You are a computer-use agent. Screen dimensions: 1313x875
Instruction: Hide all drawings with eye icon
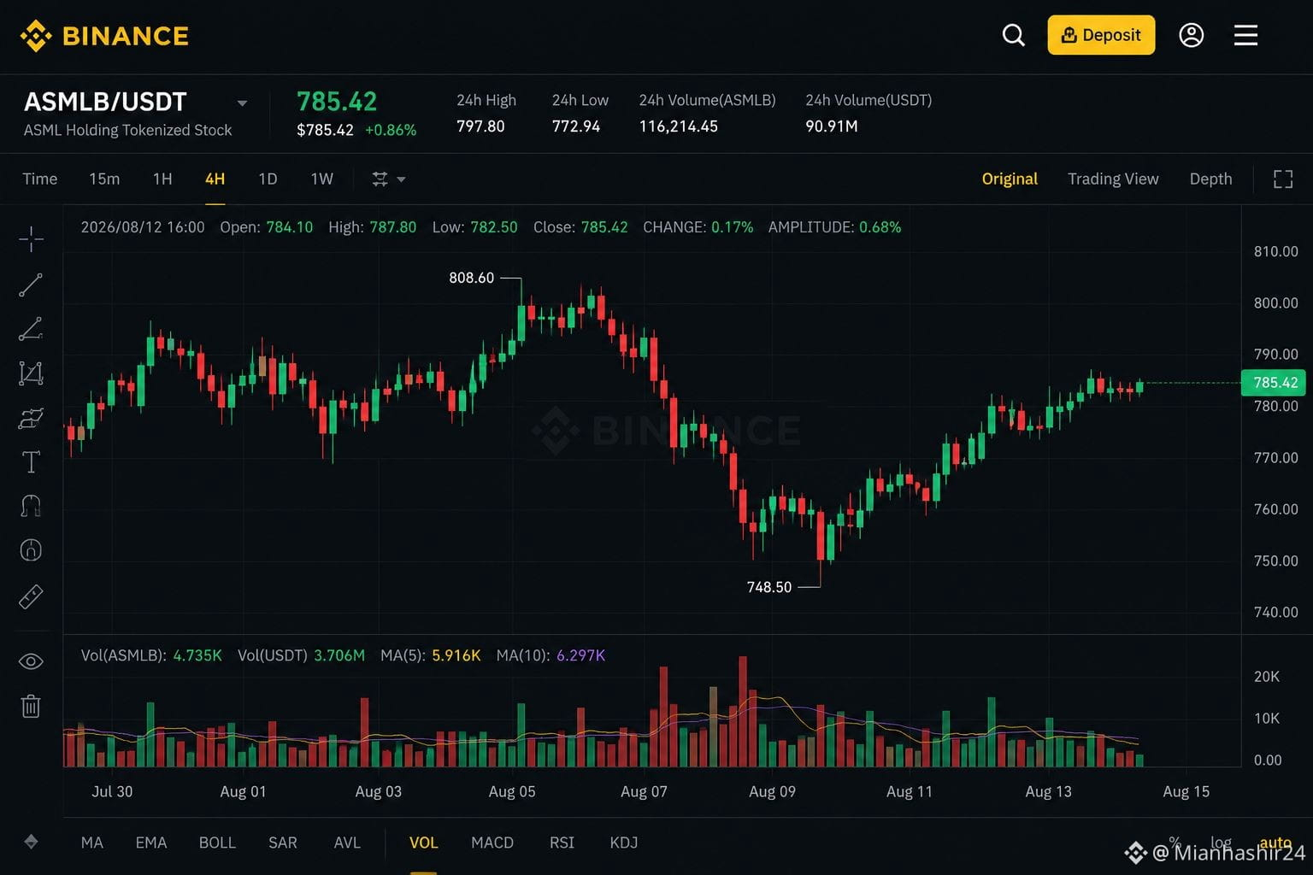(x=31, y=661)
